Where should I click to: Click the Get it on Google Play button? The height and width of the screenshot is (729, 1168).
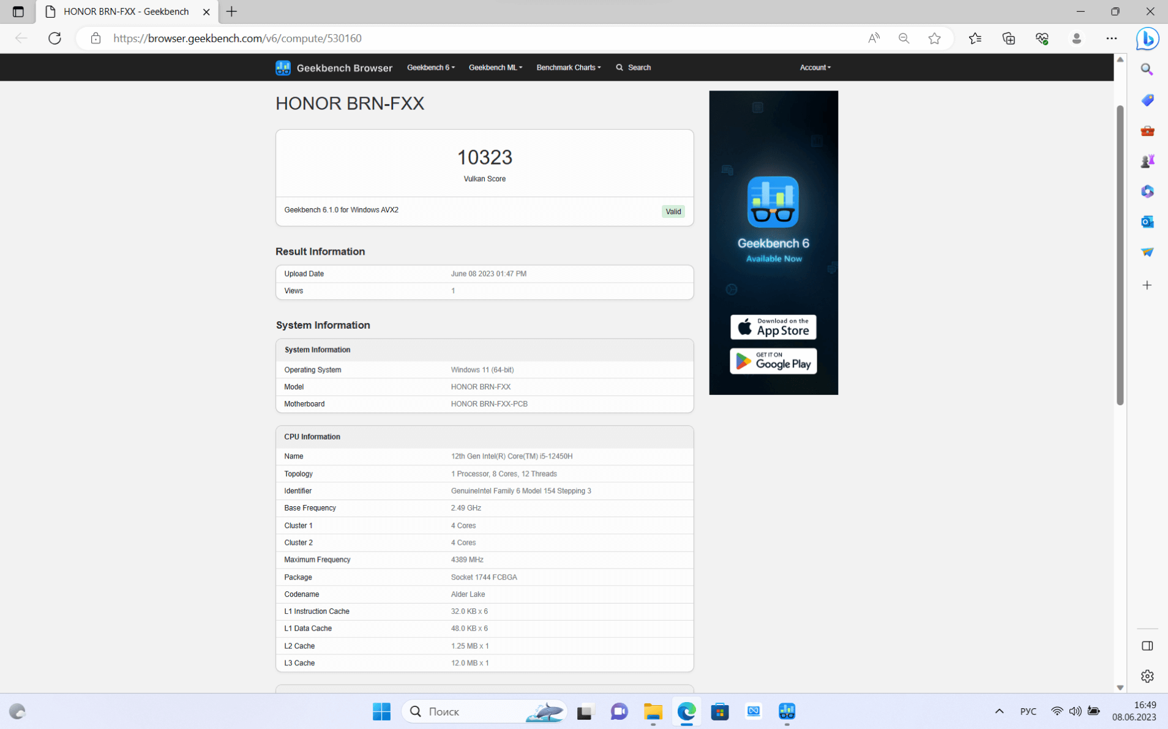click(773, 361)
